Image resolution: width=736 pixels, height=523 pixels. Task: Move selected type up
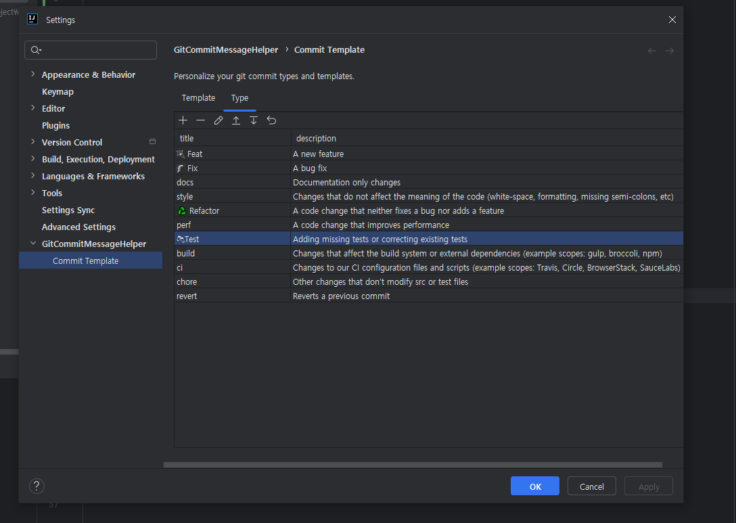click(236, 120)
